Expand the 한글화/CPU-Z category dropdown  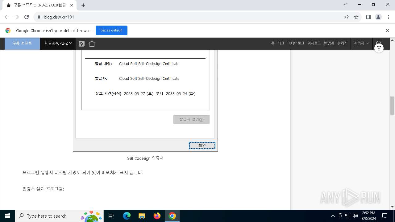pyautogui.click(x=58, y=43)
